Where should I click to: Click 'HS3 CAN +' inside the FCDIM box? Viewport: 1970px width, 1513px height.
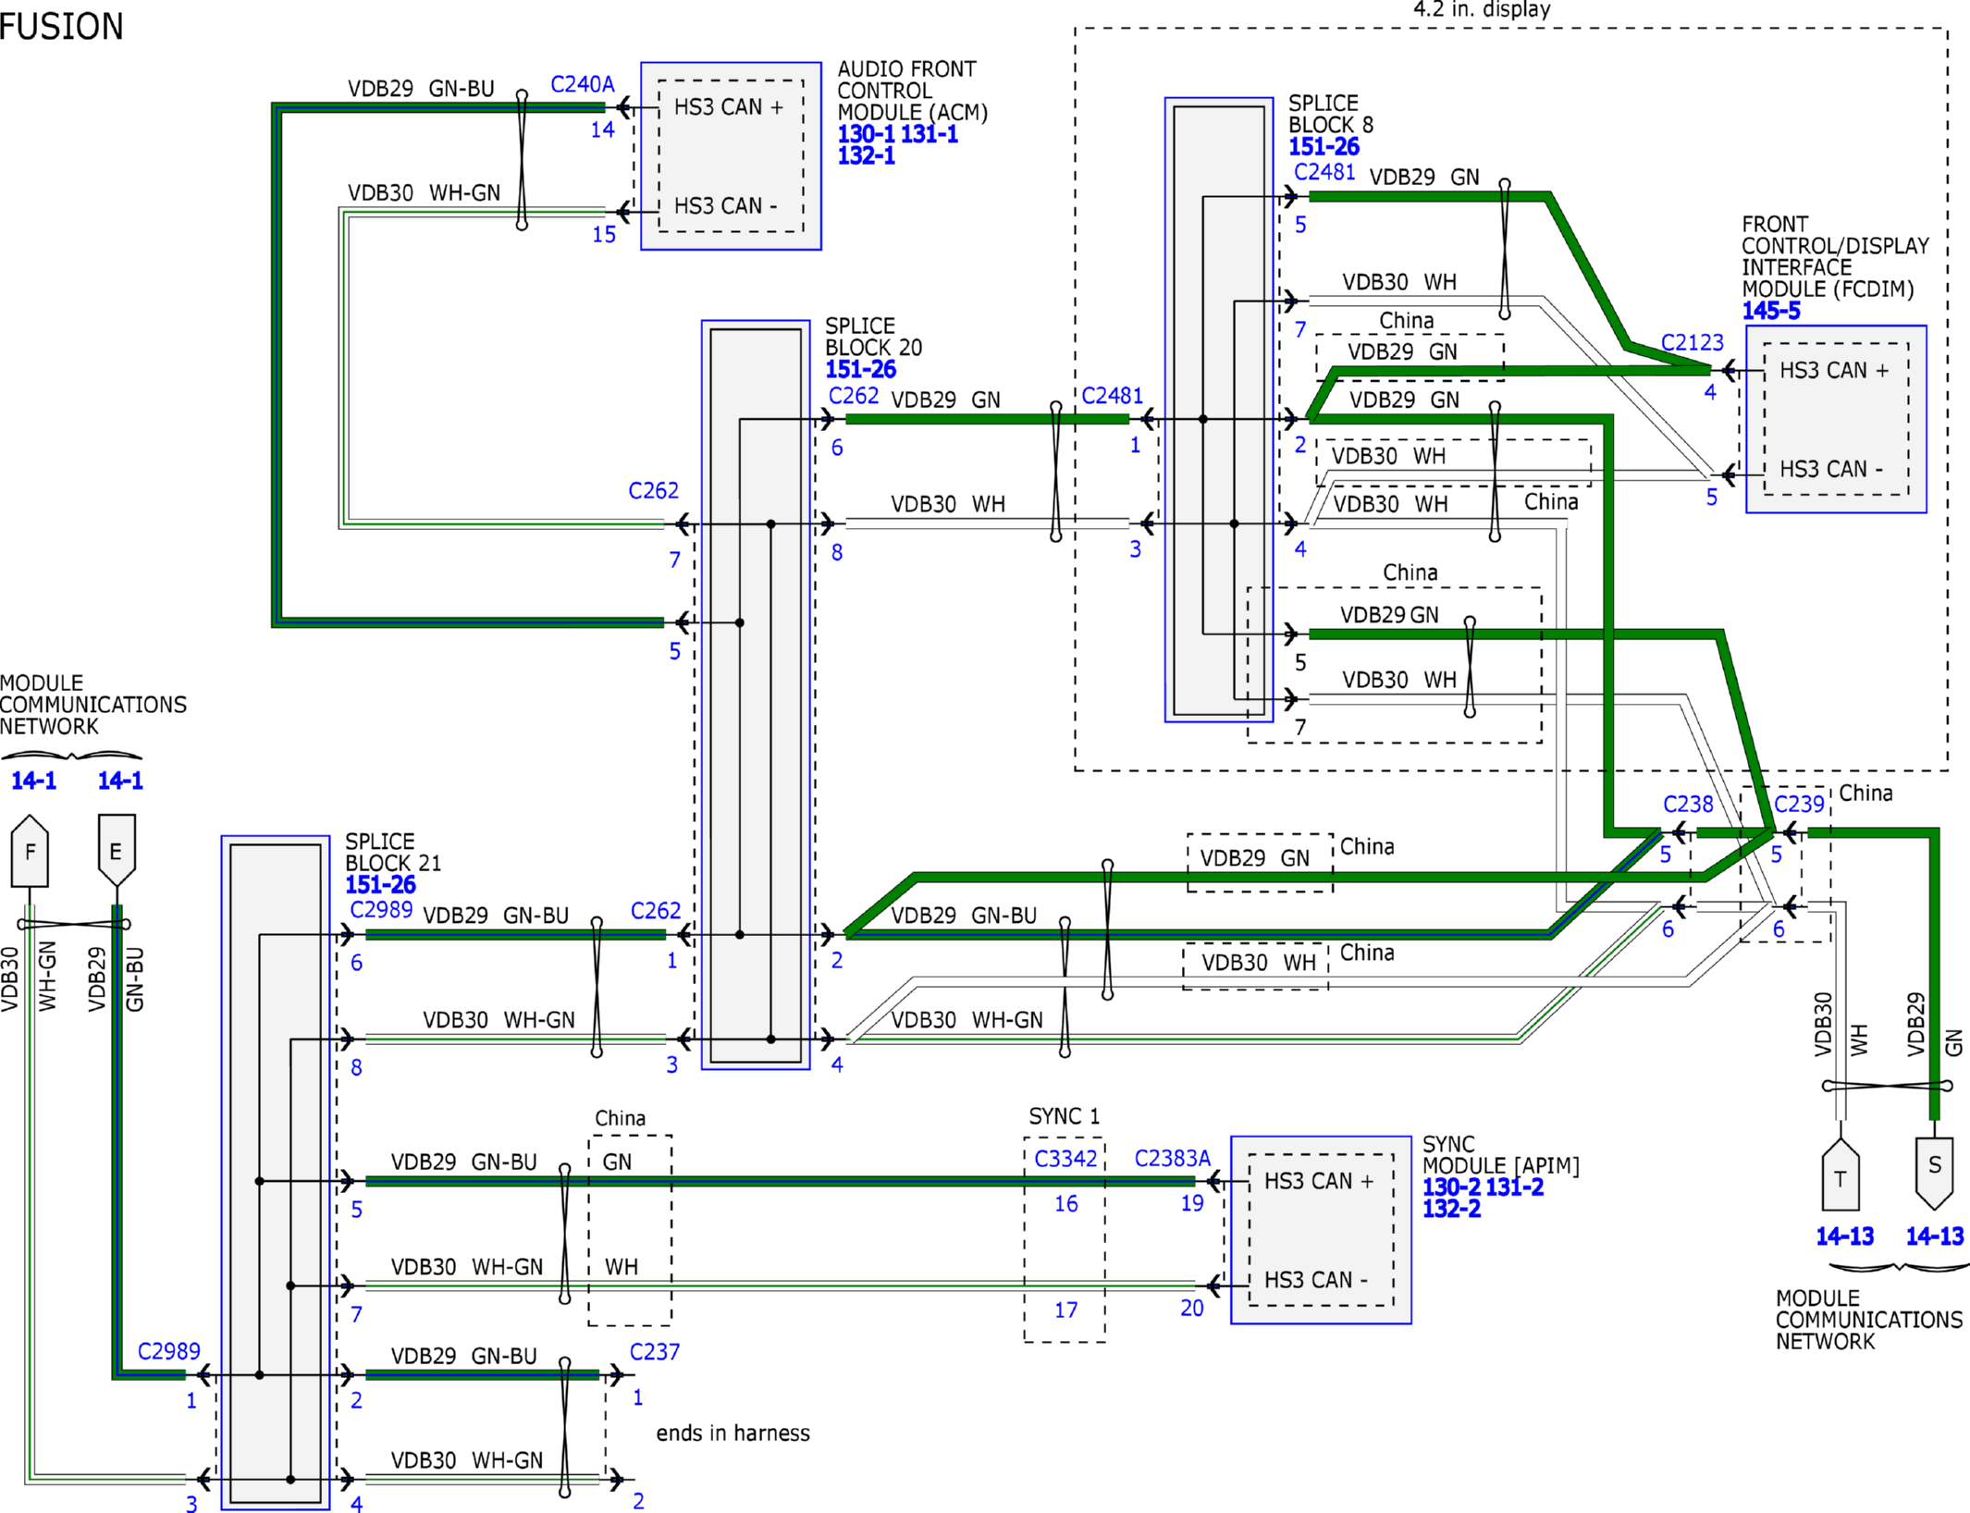tap(1835, 370)
